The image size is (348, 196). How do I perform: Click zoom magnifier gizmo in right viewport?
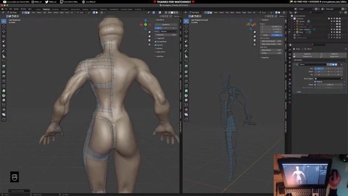[x=254, y=32]
